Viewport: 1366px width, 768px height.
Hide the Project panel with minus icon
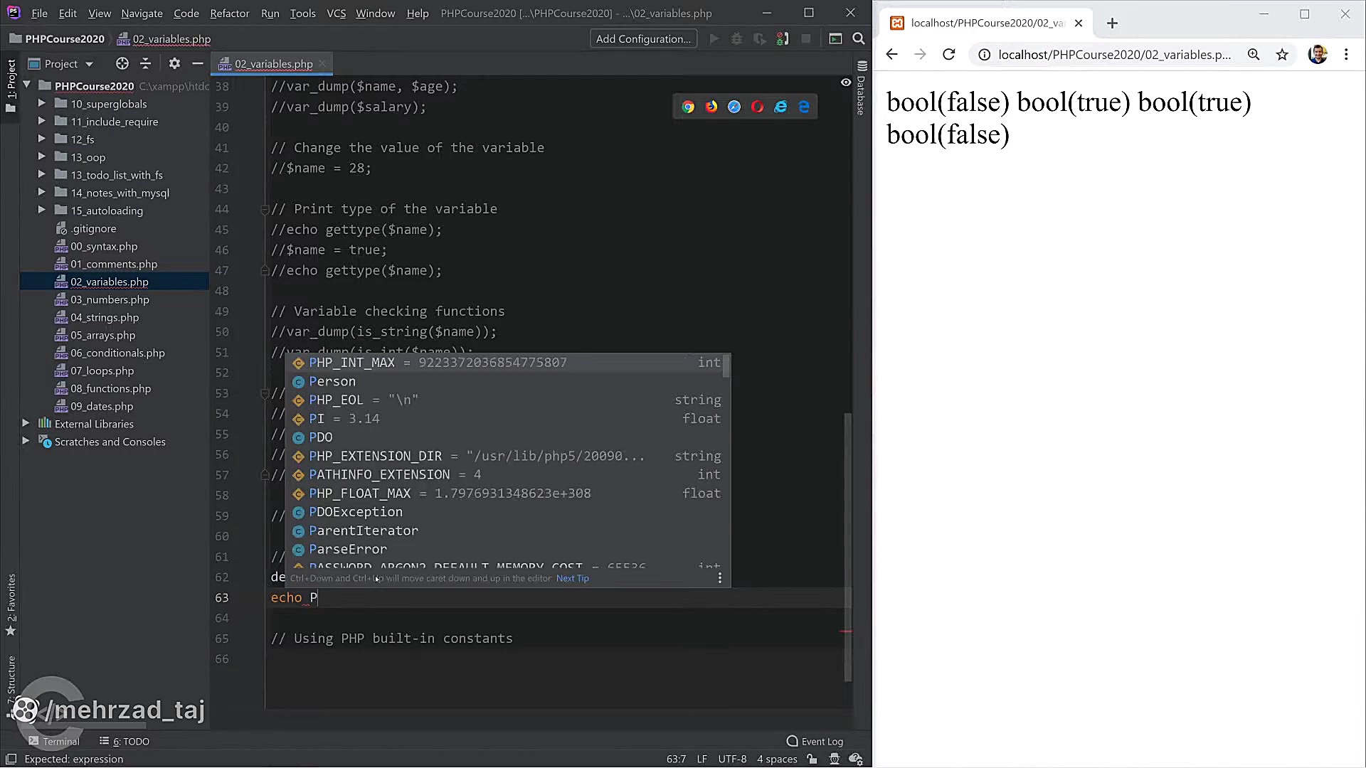coord(198,63)
